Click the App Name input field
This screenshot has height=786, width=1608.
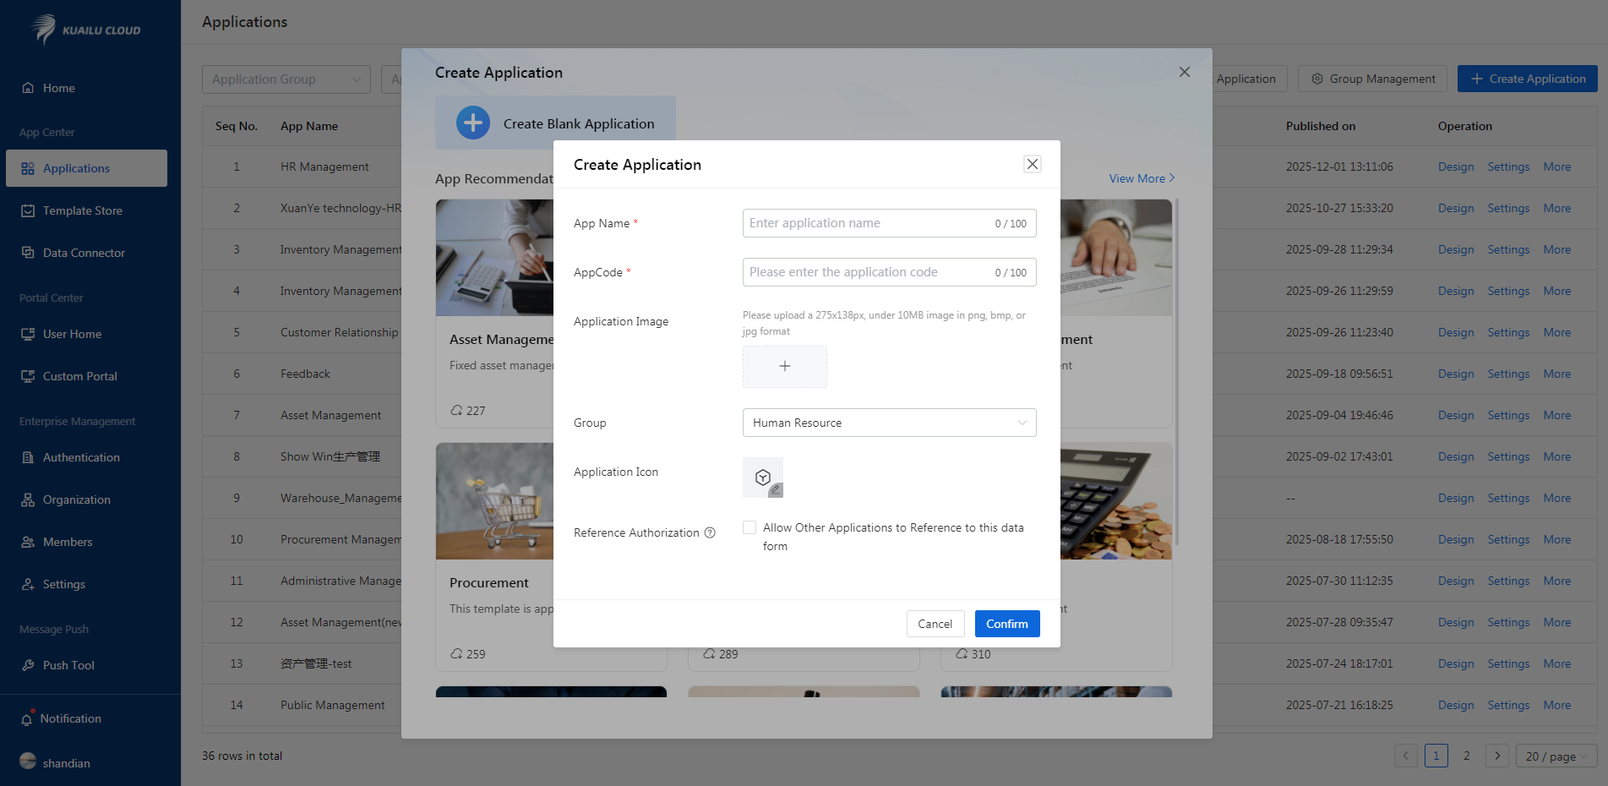pos(869,223)
